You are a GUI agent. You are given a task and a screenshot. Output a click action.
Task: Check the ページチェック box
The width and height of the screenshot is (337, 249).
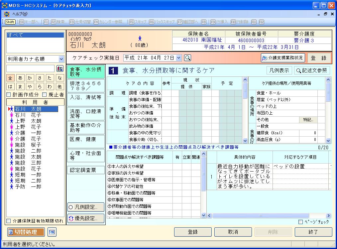point(301,222)
